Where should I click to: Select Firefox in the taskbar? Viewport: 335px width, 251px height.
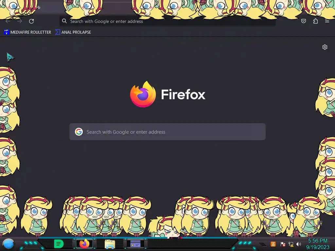click(x=84, y=244)
